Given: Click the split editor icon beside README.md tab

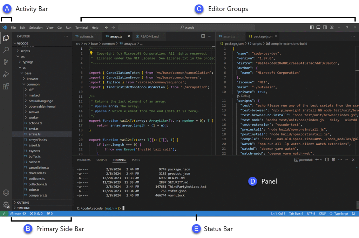Looking at the screenshot, I should pos(203,36).
